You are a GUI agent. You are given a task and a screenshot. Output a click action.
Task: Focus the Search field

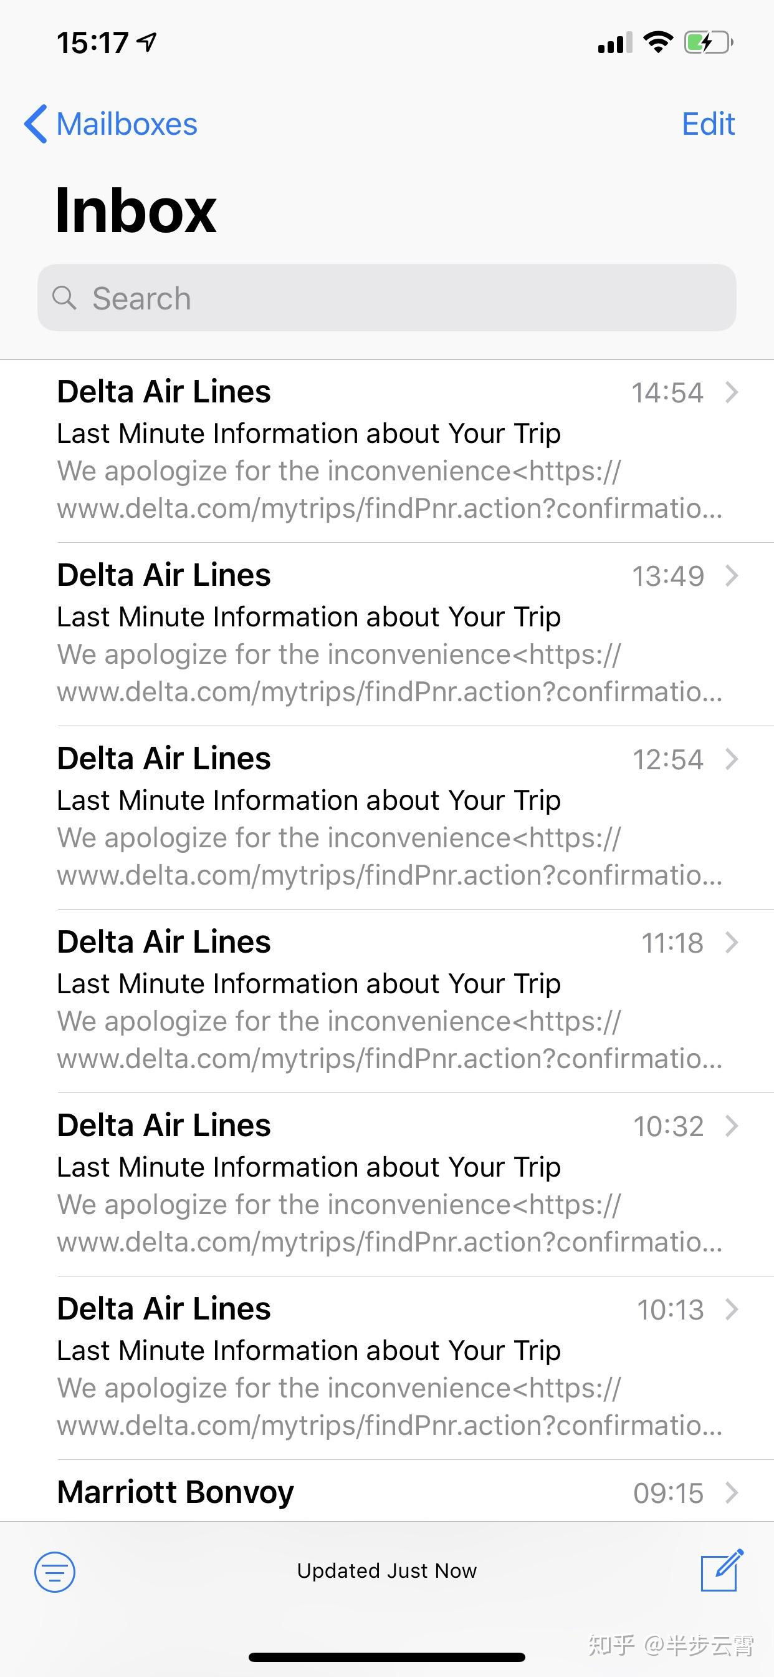pos(387,298)
